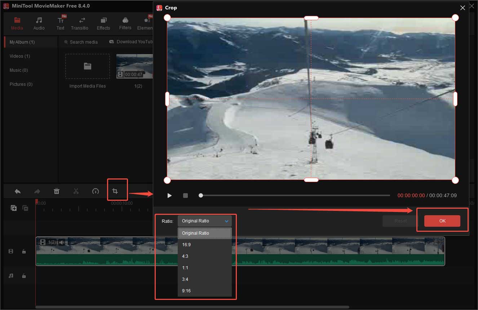The width and height of the screenshot is (478, 310).
Task: Open the Speed control icon
Action: click(96, 191)
